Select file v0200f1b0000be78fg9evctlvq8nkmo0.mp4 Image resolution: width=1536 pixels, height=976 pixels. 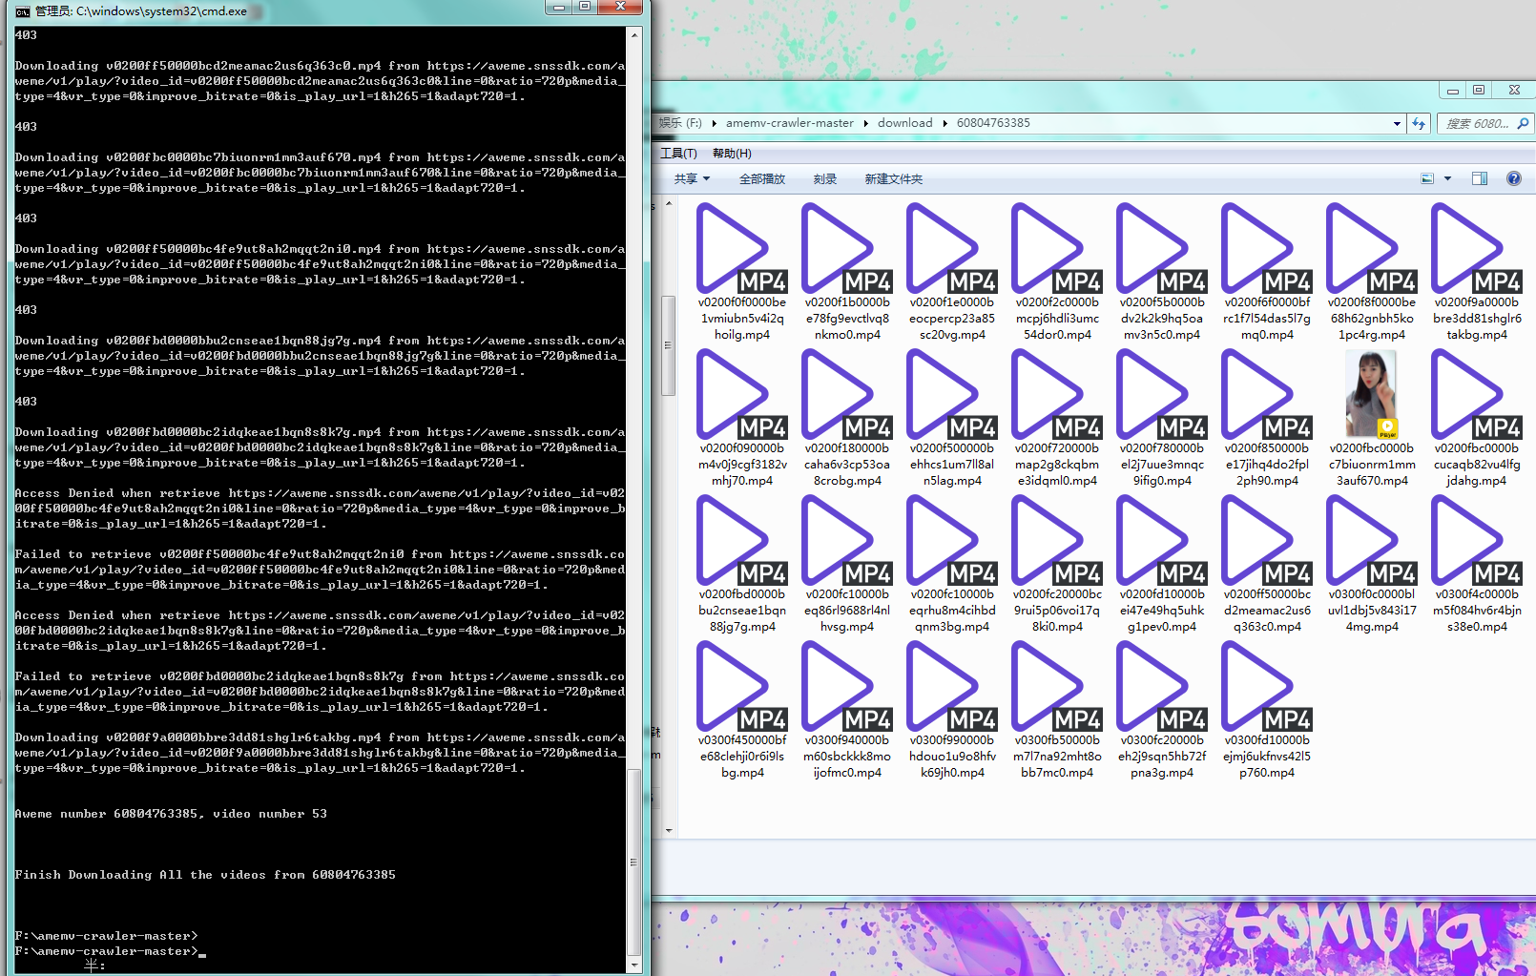coord(847,272)
